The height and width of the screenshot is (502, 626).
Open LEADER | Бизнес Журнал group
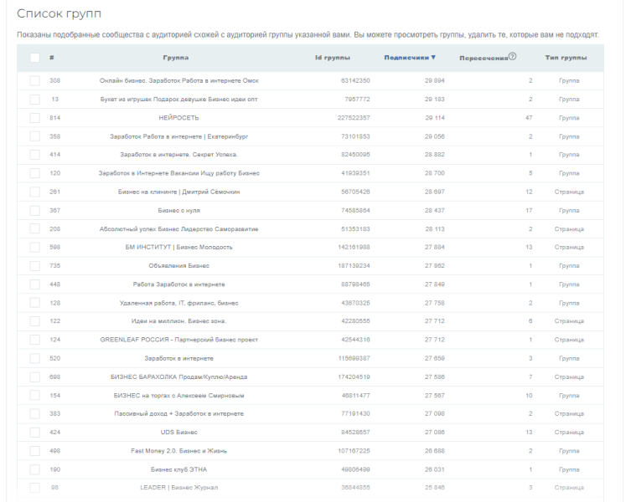coord(178,487)
